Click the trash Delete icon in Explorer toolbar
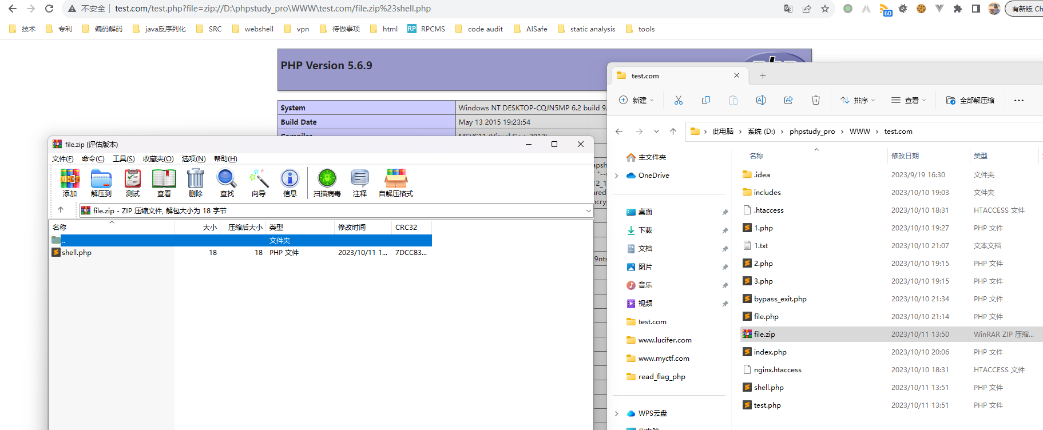This screenshot has width=1043, height=430. pos(816,100)
